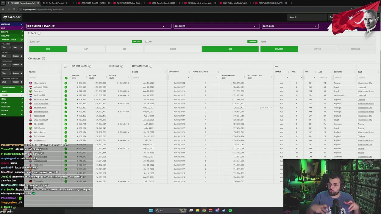
Task: Click Germany flag beside Kai Havertz
Action: [31, 124]
